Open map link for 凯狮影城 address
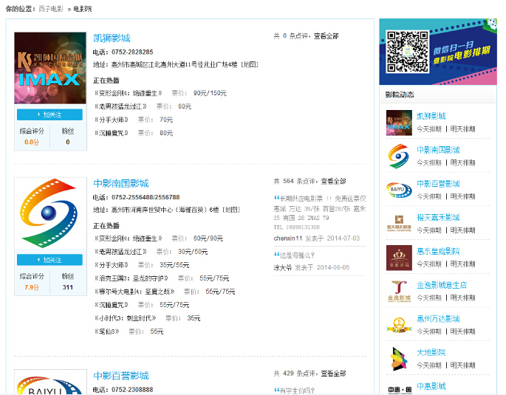The width and height of the screenshot is (506, 395). tap(250, 65)
